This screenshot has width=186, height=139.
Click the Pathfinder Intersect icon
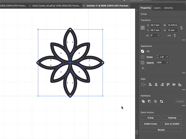155,101
